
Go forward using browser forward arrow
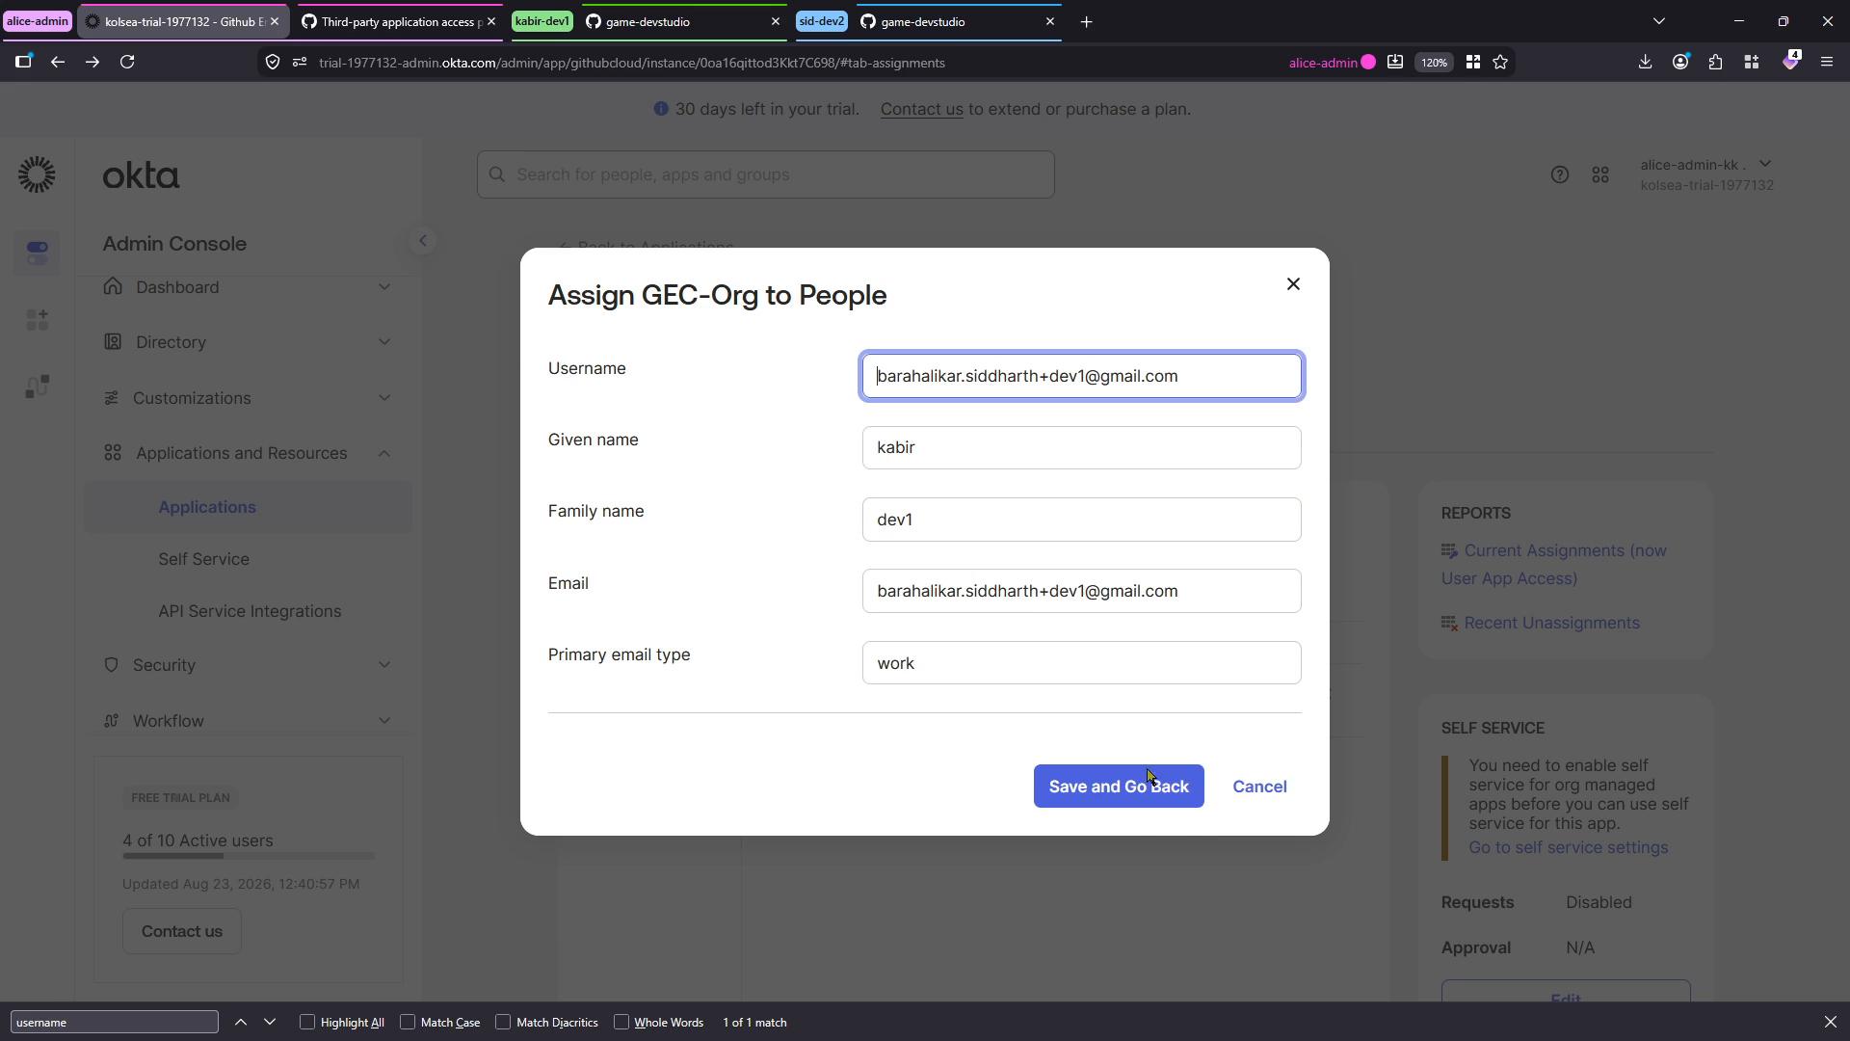coord(92,62)
